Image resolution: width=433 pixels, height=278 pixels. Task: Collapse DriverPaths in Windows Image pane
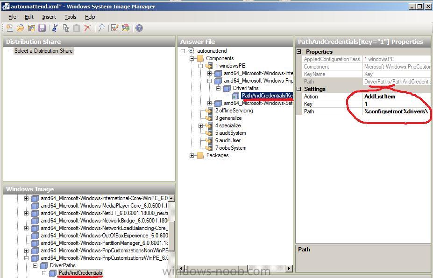pyautogui.click(x=35, y=265)
